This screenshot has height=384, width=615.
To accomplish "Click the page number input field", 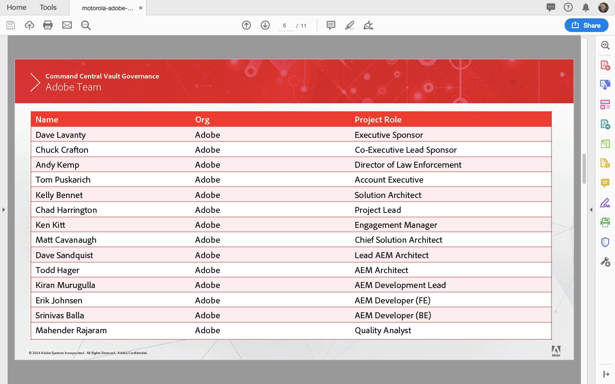I will click(x=285, y=26).
